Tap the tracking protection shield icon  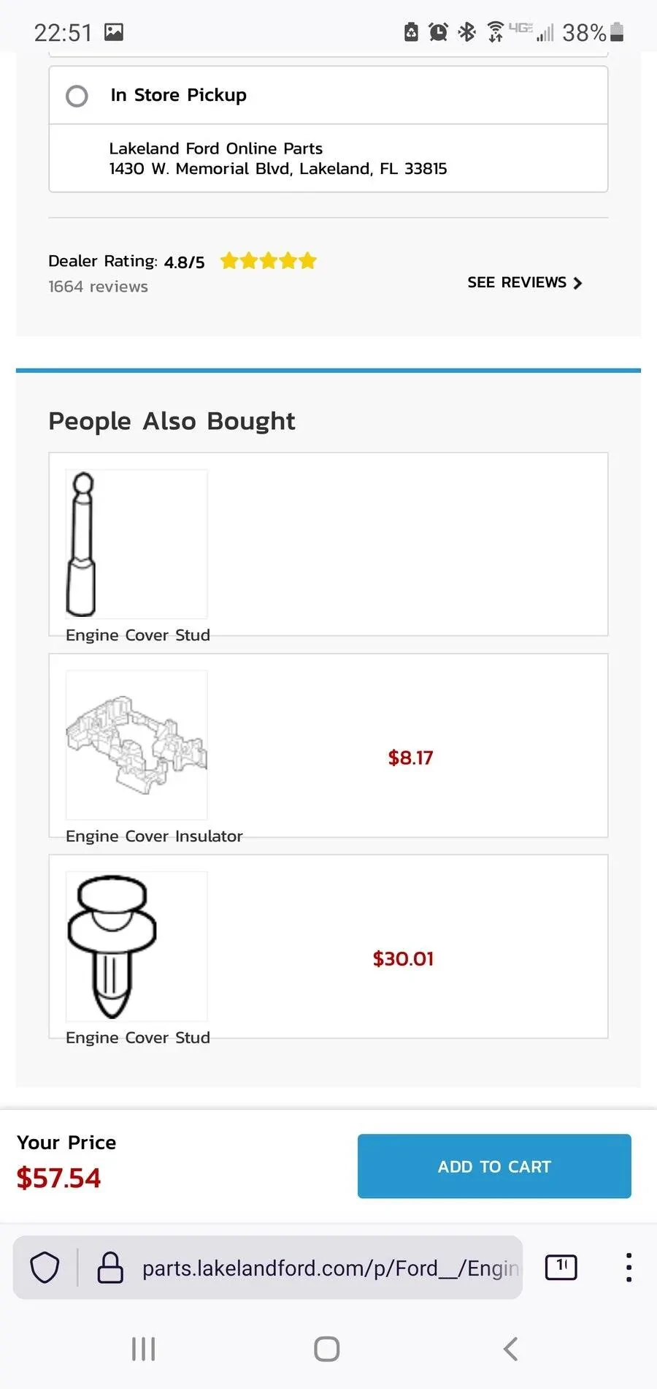pyautogui.click(x=45, y=1268)
